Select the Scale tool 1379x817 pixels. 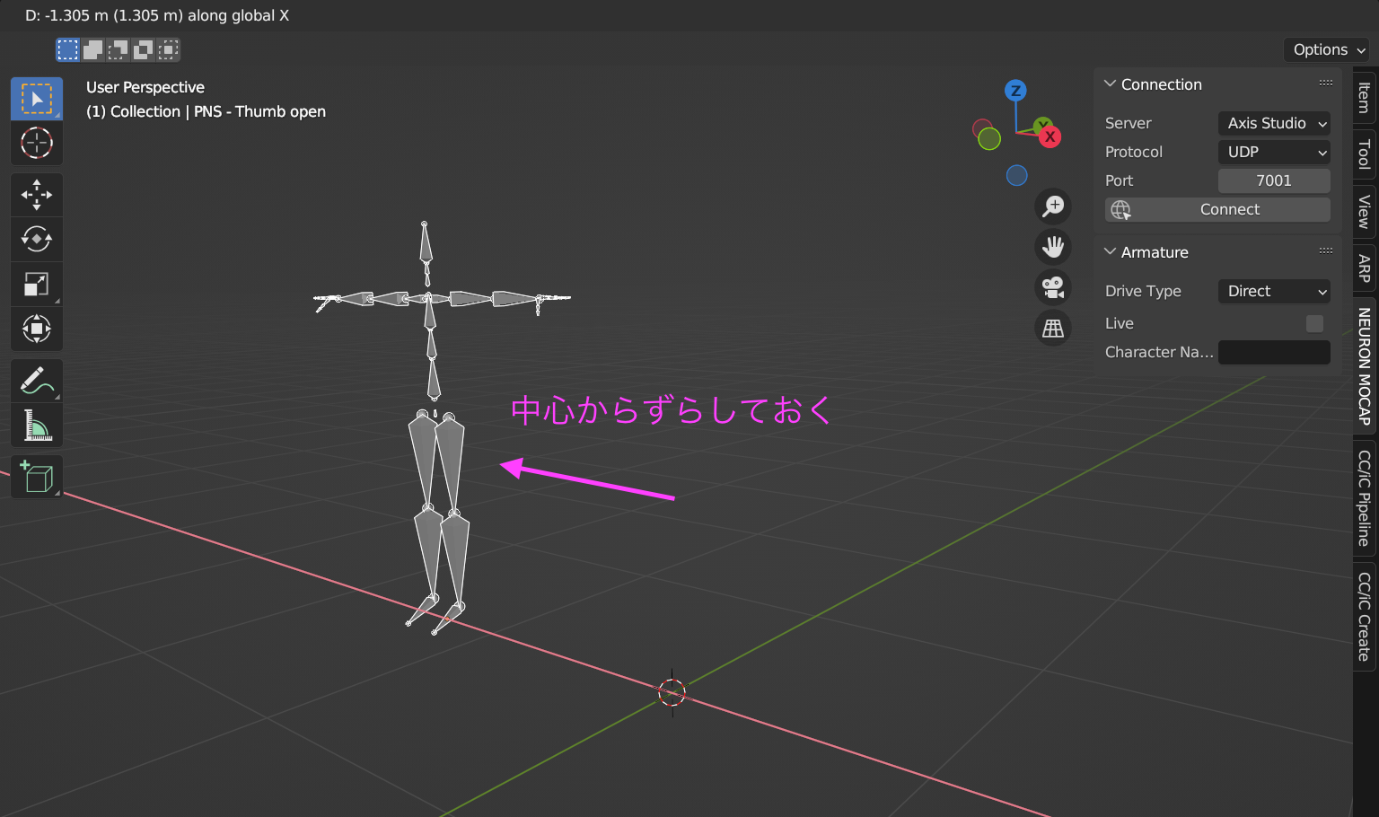pos(37,284)
